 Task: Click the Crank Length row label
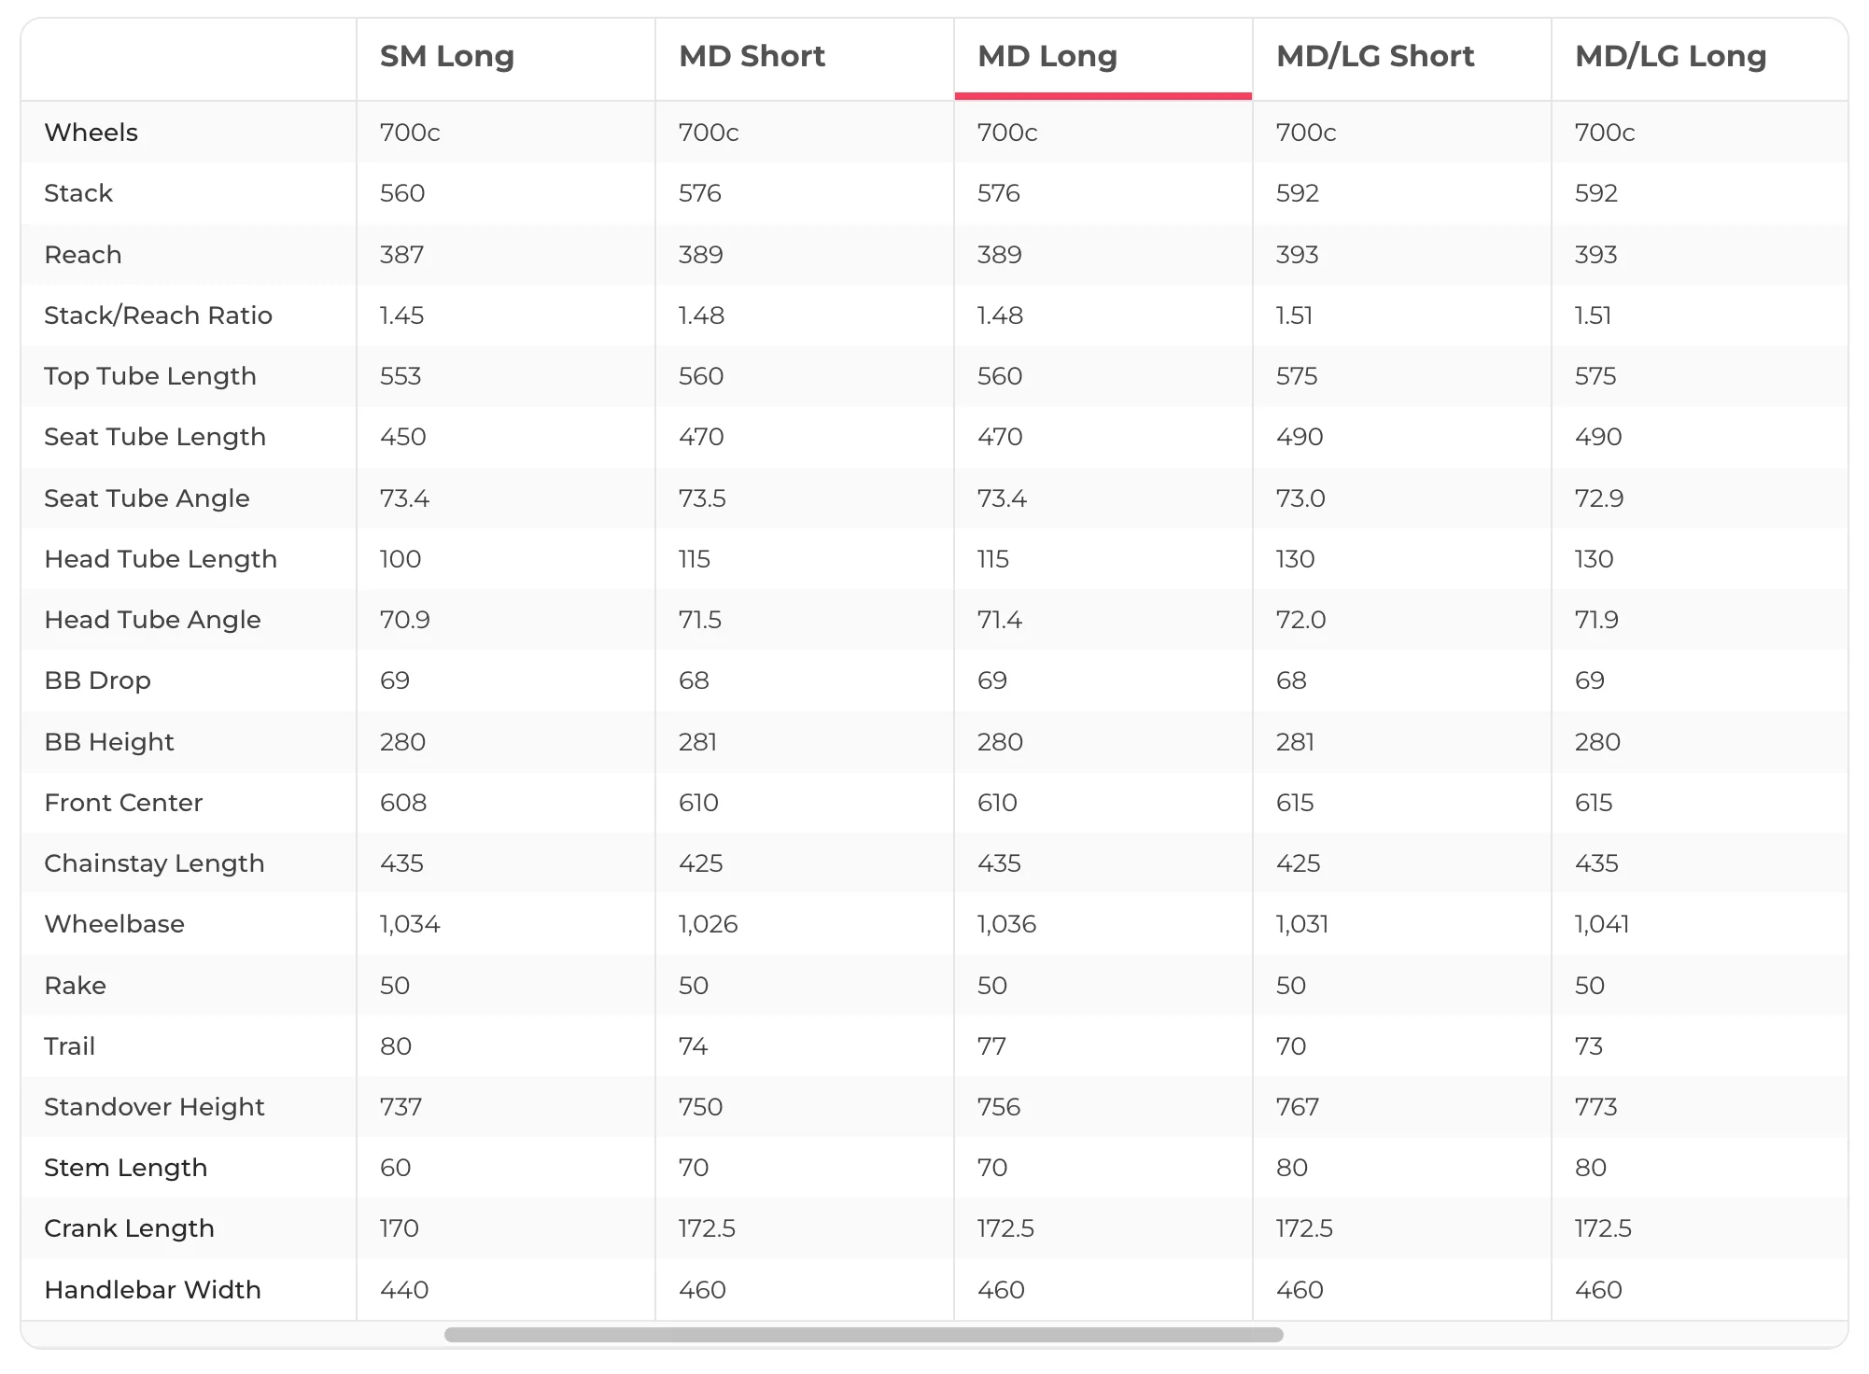coord(129,1228)
